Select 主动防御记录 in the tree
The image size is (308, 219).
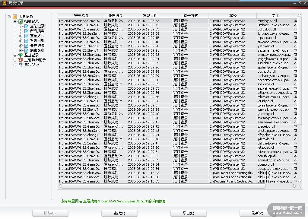click(35, 60)
